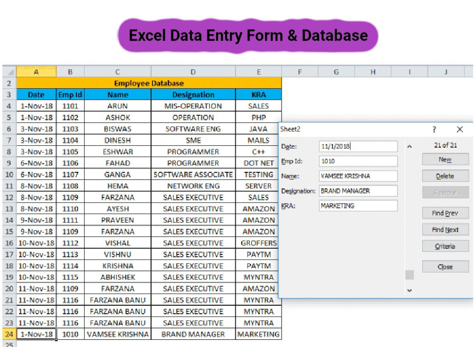Click the cell containing ARUN
This screenshot has height=356, width=475.
(117, 106)
